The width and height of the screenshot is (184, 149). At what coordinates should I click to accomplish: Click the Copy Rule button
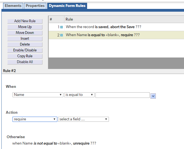click(25, 56)
